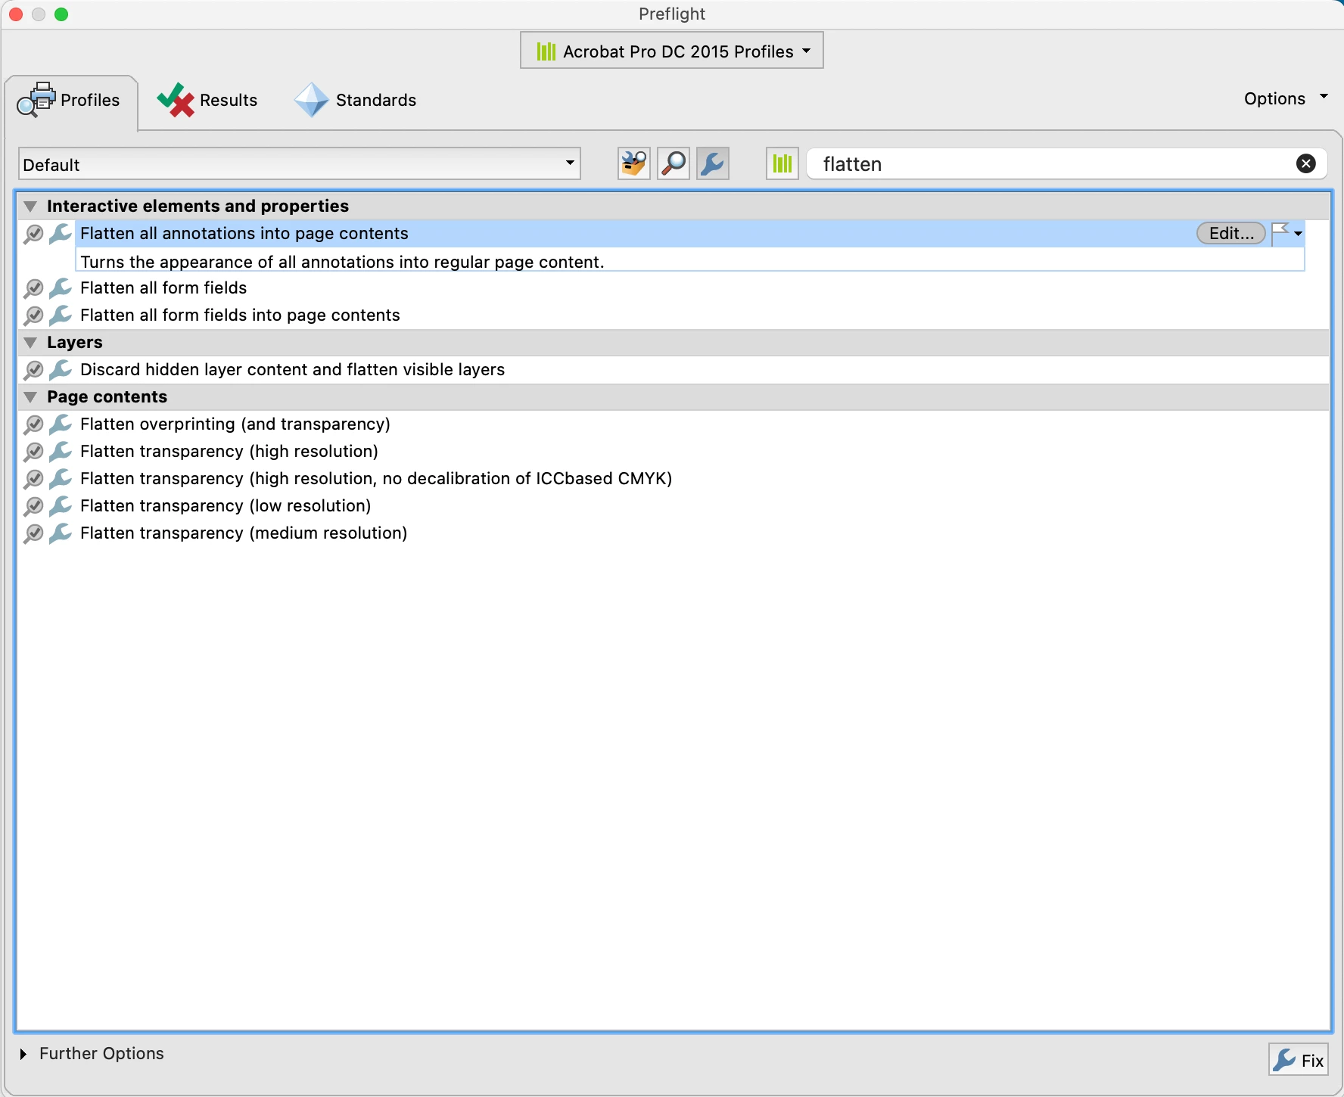
Task: Select Flatten transparency (medium resolution)
Action: pos(244,533)
